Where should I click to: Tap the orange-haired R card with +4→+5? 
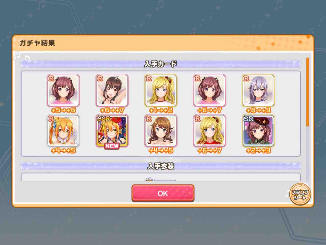(x=63, y=131)
